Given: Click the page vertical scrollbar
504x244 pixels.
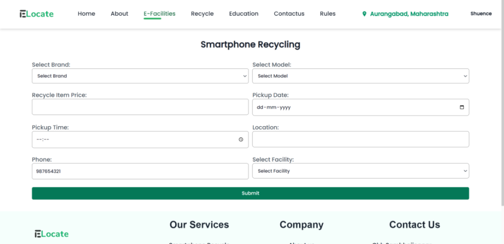Looking at the screenshot, I should pyautogui.click(x=503, y=103).
